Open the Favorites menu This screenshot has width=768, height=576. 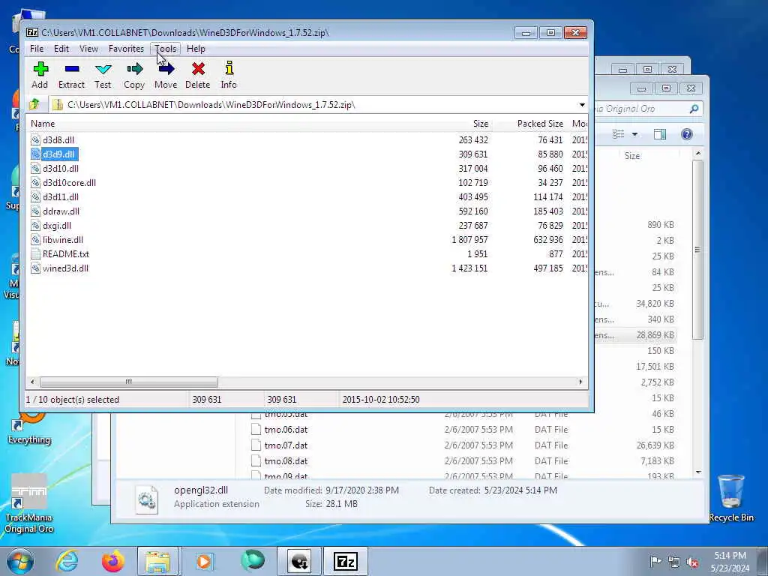tap(126, 49)
